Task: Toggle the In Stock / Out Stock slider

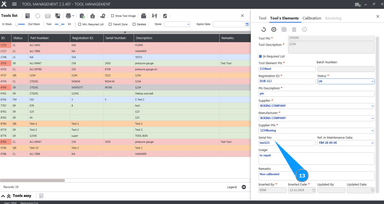Action: coord(20,24)
